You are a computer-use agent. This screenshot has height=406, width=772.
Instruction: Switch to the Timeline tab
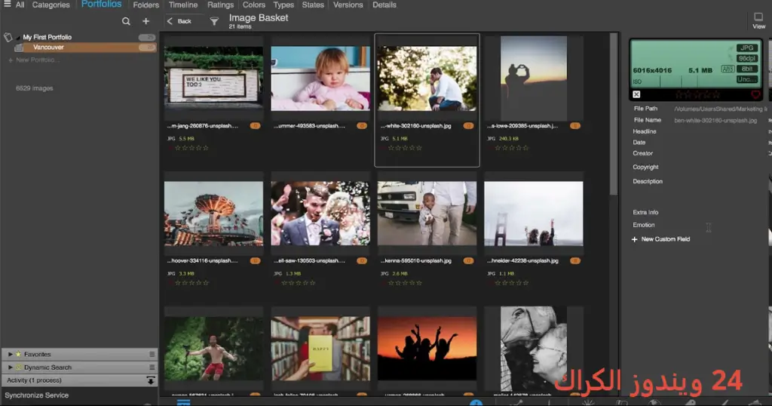[182, 5]
